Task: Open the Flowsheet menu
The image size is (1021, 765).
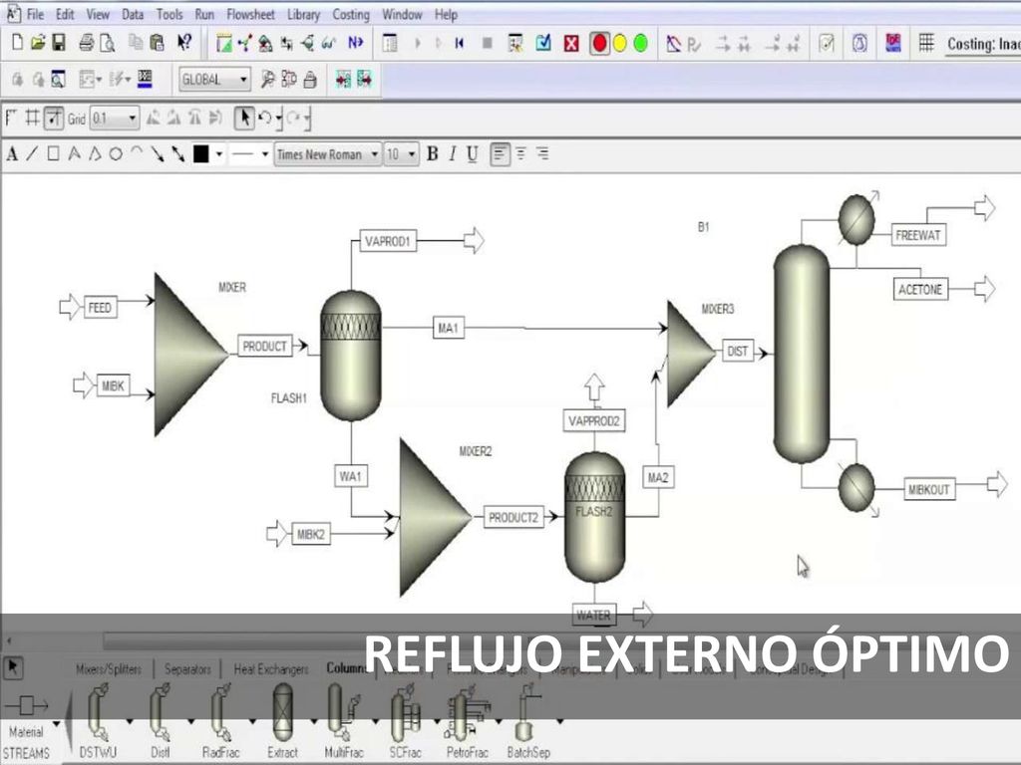Action: click(250, 14)
